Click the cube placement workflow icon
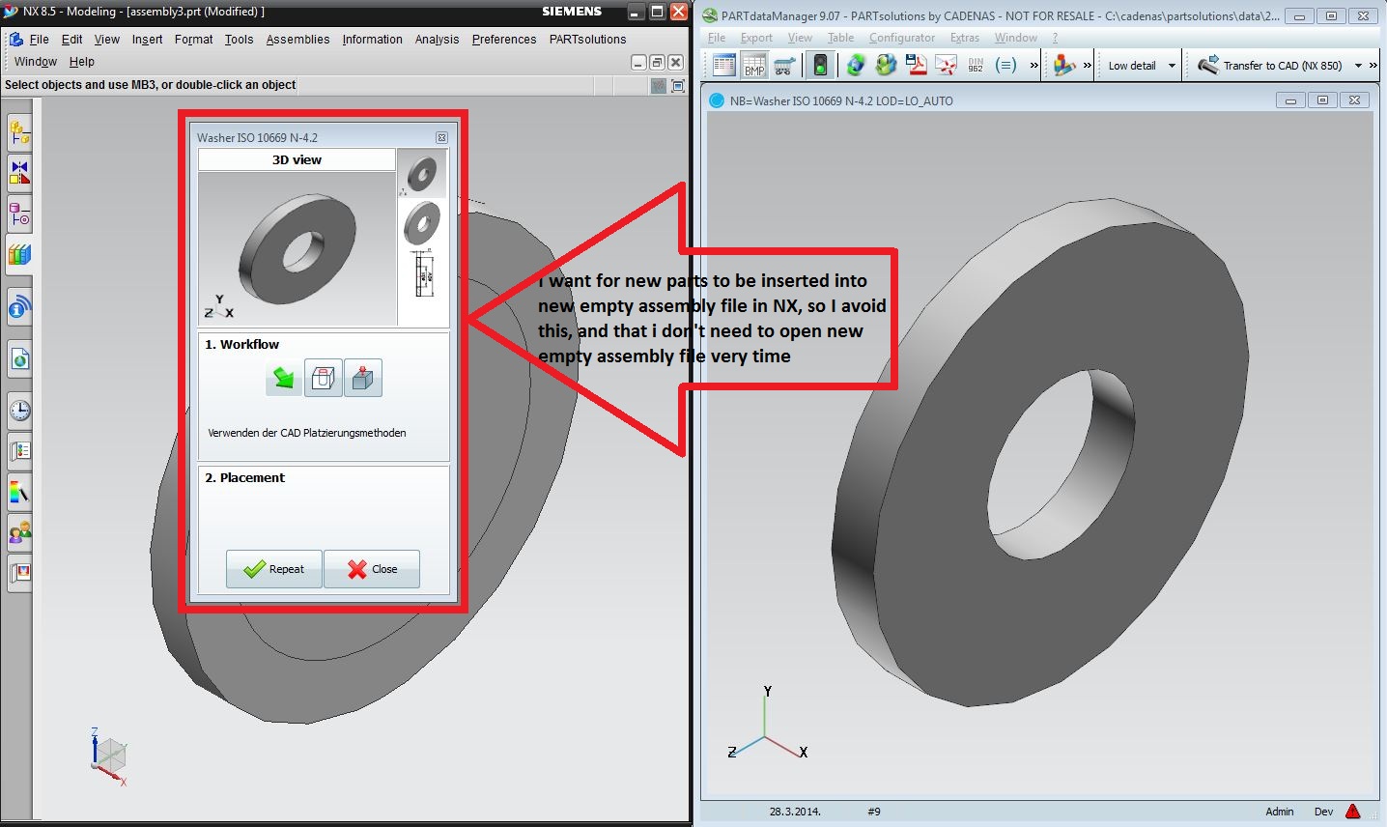Image resolution: width=1387 pixels, height=827 pixels. [x=362, y=378]
